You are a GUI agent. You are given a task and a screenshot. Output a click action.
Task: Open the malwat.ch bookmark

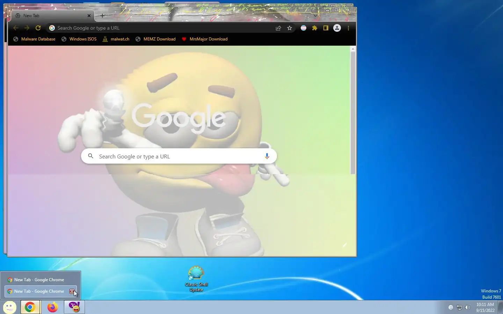[x=116, y=39]
